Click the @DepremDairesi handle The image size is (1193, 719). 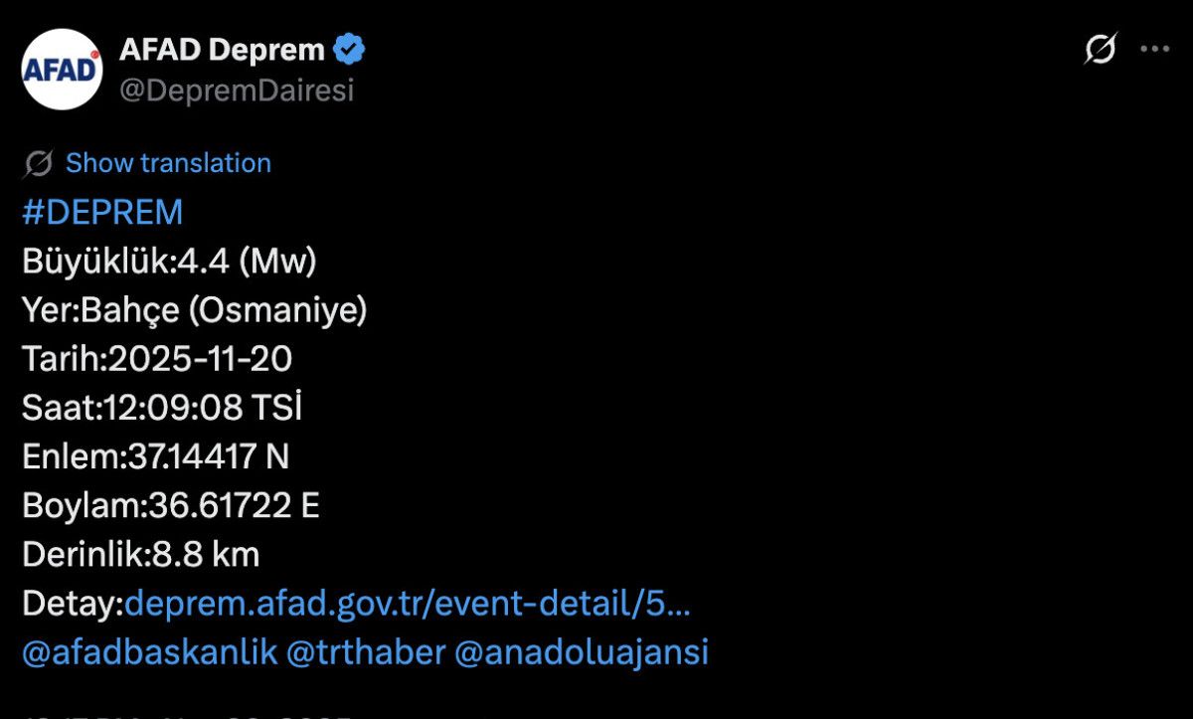pyautogui.click(x=237, y=90)
